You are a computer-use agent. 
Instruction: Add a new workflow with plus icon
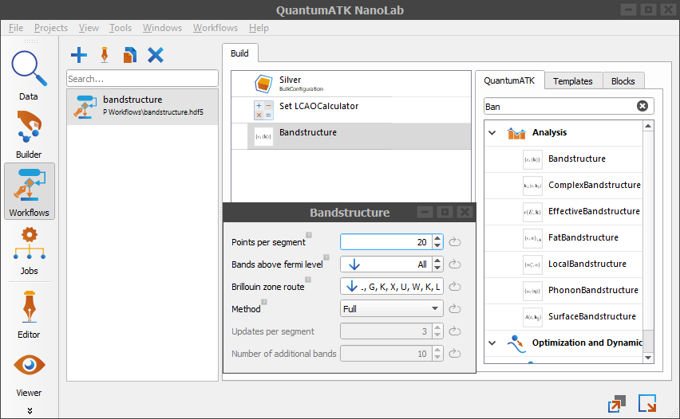[x=78, y=55]
